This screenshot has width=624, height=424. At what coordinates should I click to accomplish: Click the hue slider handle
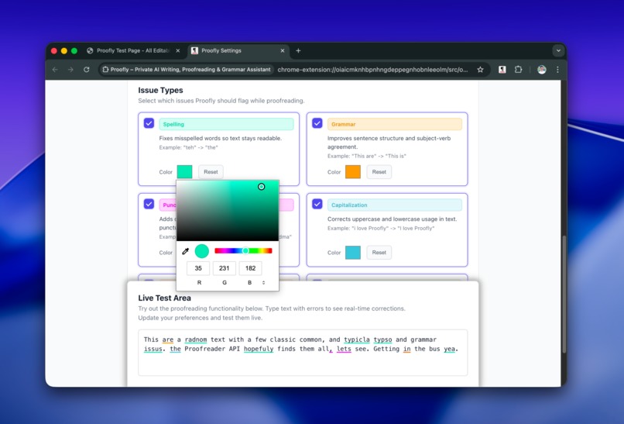(245, 250)
